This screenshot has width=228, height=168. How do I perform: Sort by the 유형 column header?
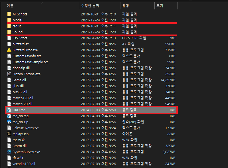[126, 6]
